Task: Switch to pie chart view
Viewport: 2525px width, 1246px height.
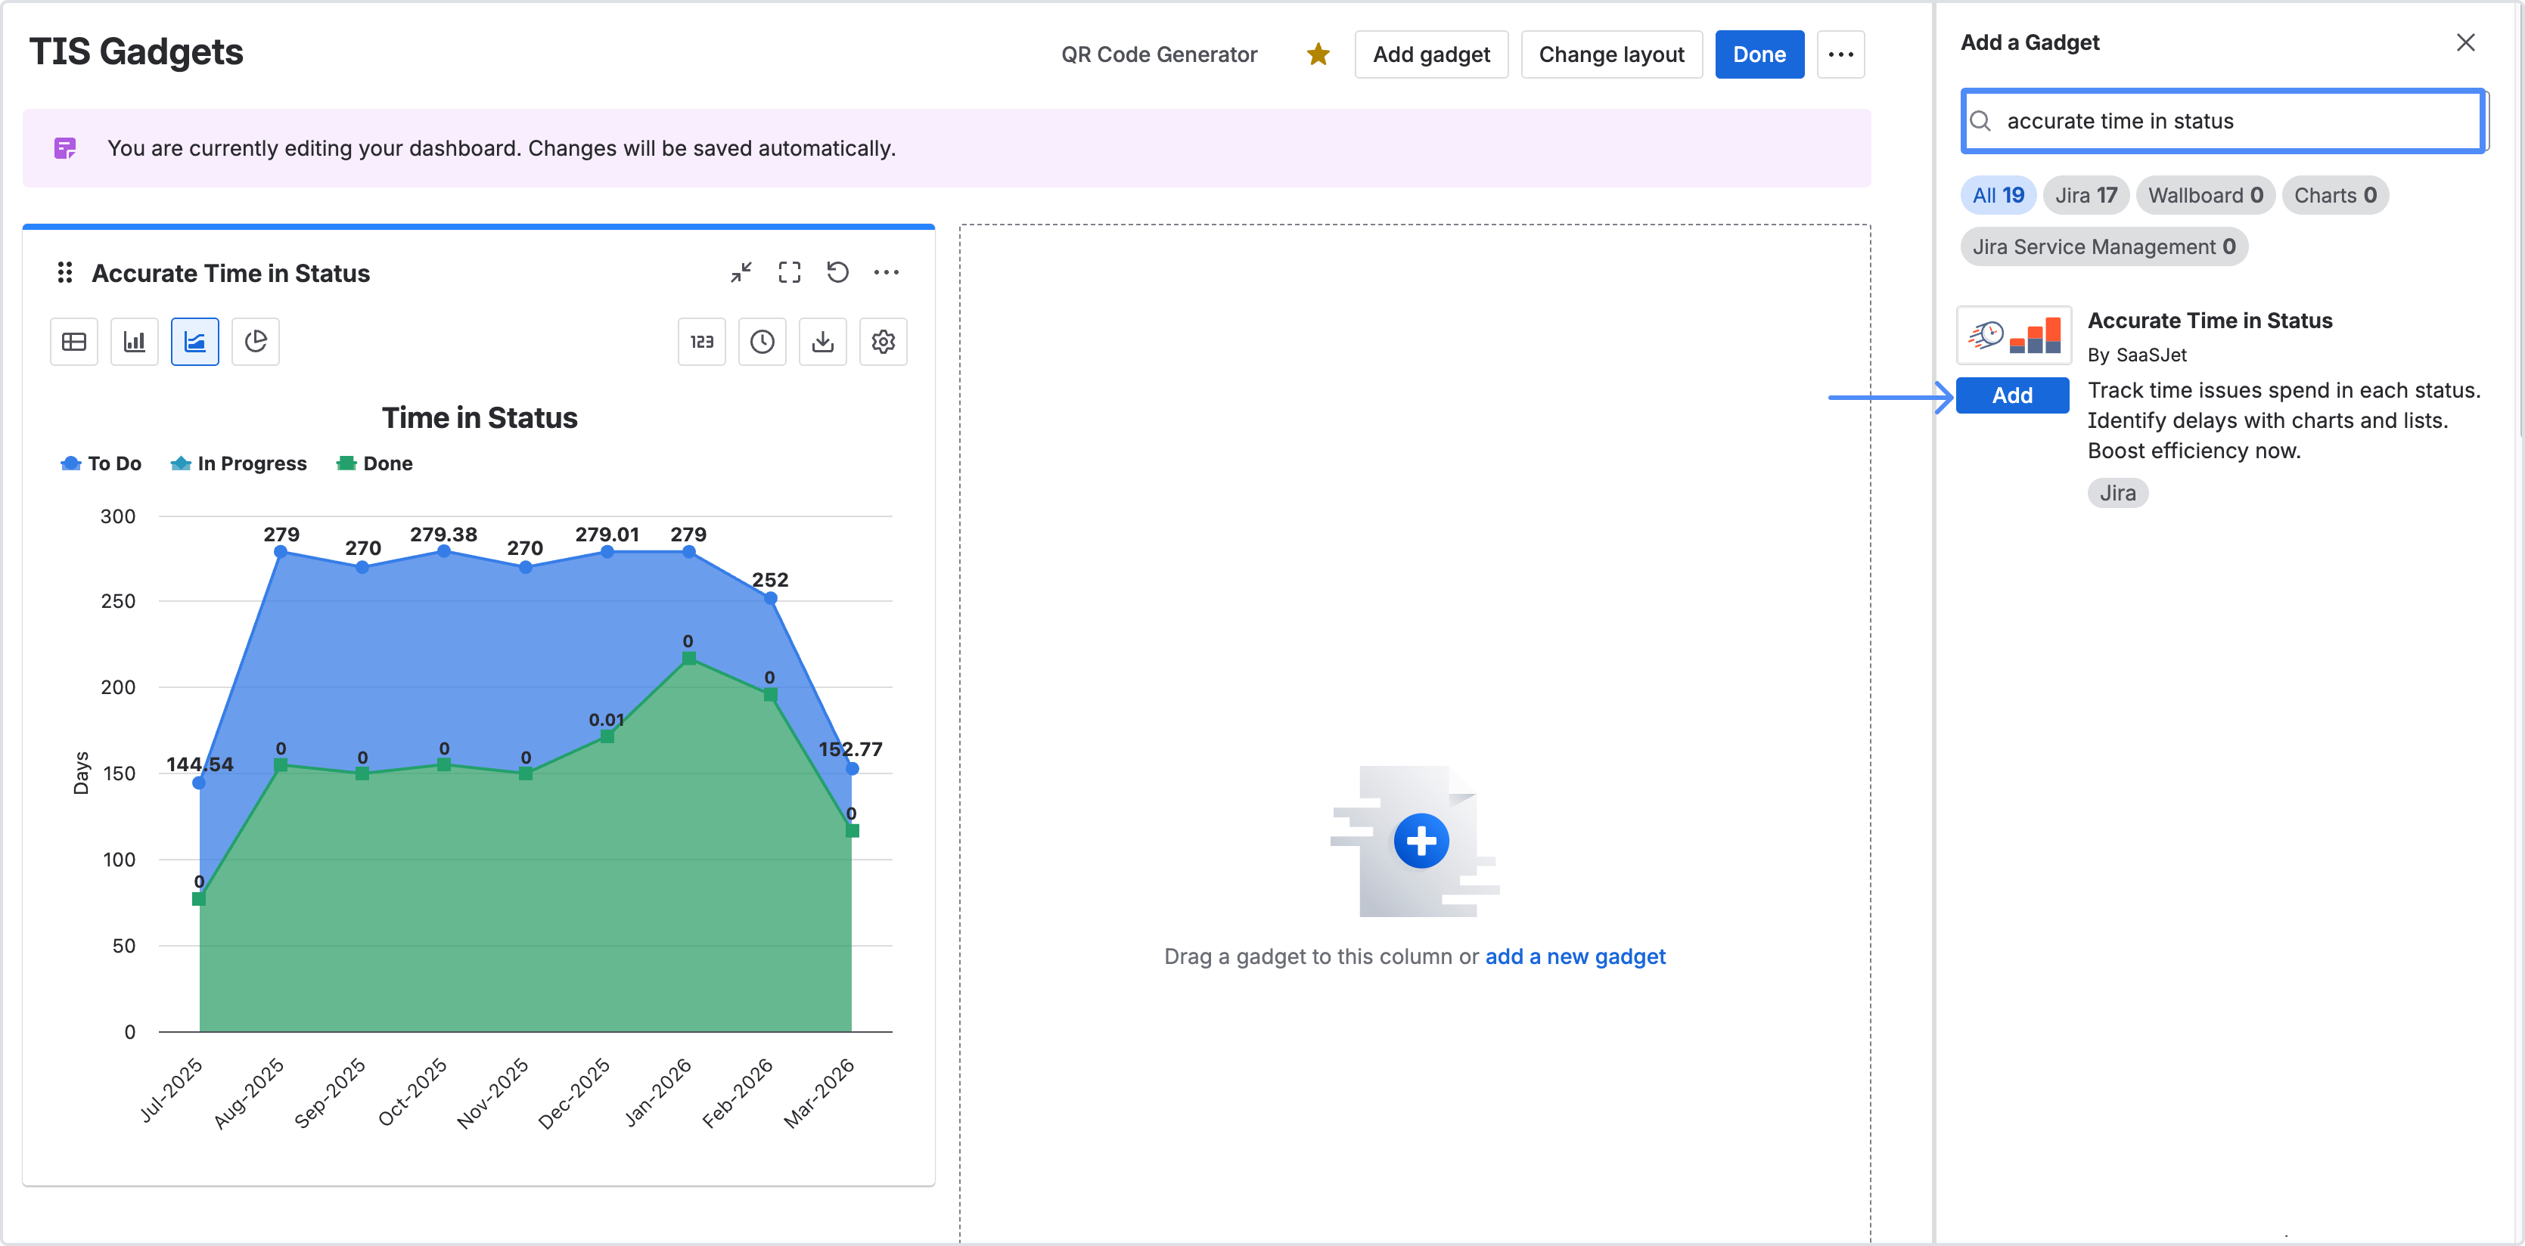Action: (x=256, y=342)
